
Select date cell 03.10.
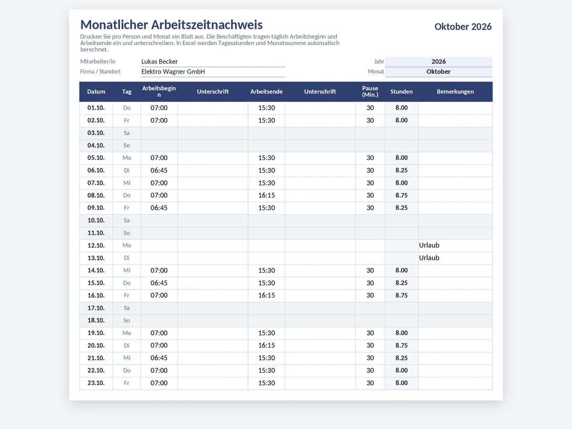[x=96, y=133]
